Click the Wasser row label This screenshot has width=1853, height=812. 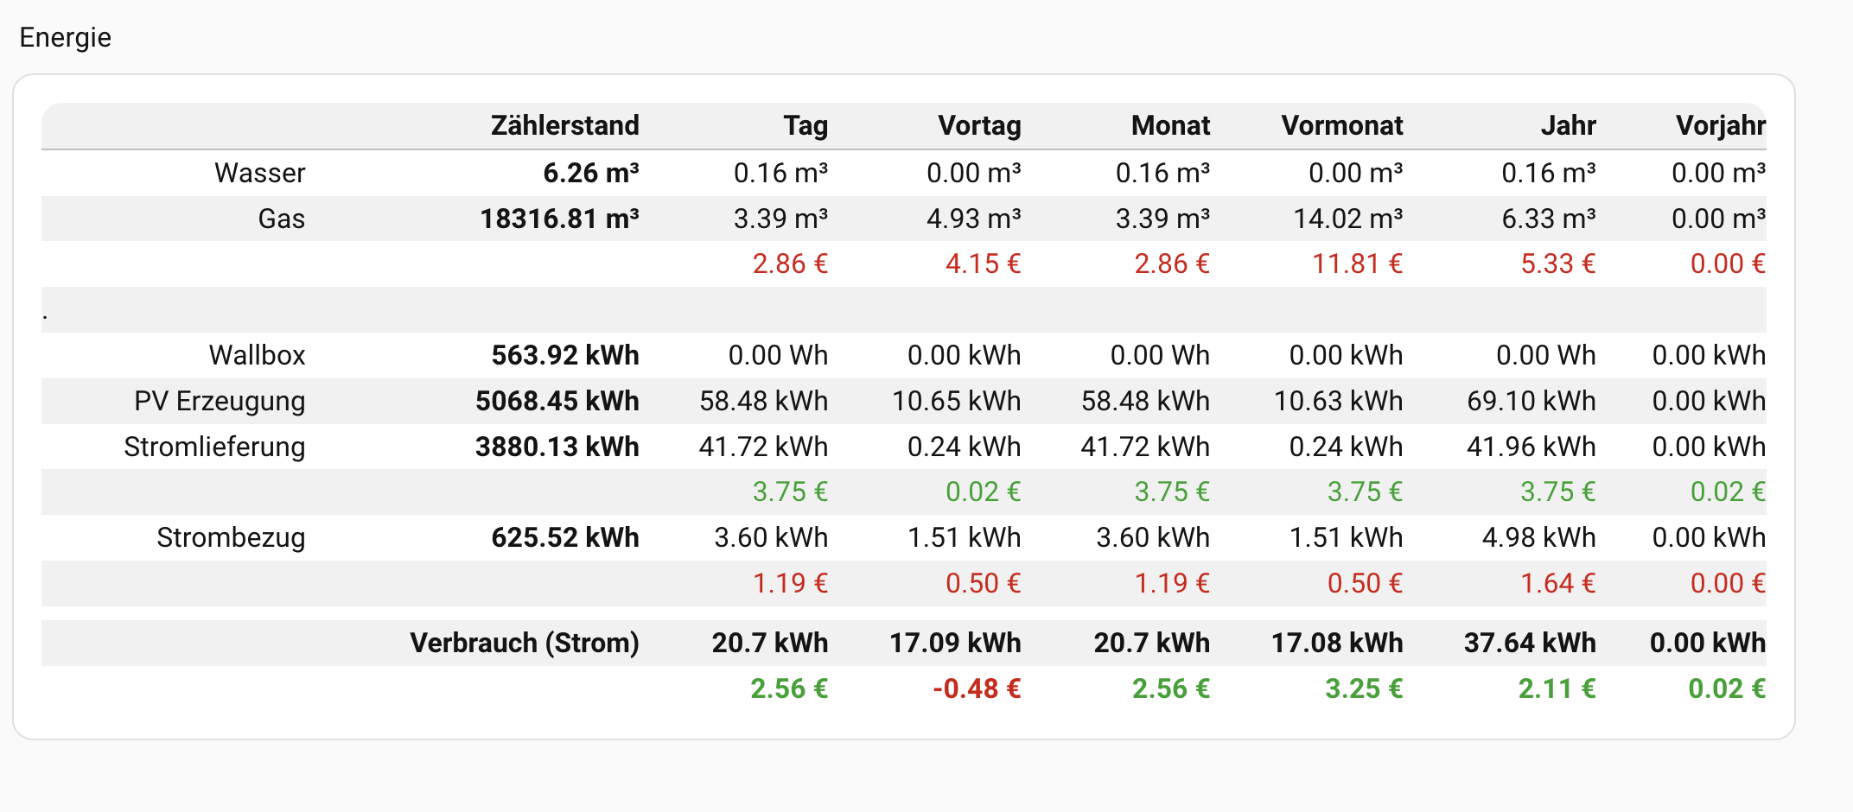click(259, 173)
